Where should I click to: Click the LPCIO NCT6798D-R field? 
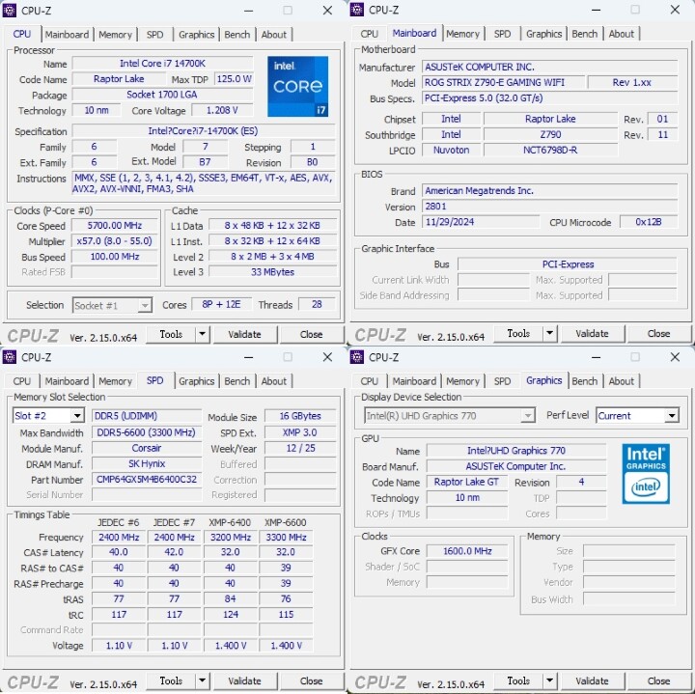coord(550,151)
